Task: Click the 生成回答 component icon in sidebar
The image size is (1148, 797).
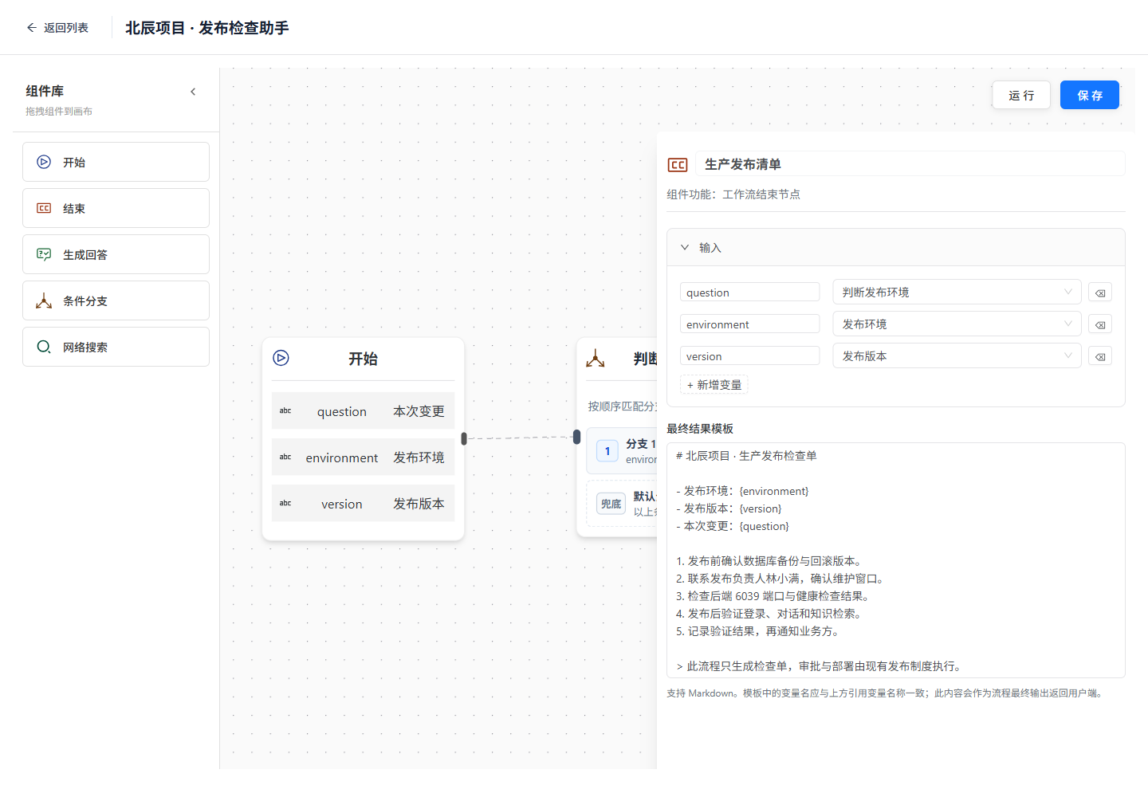Action: [44, 254]
